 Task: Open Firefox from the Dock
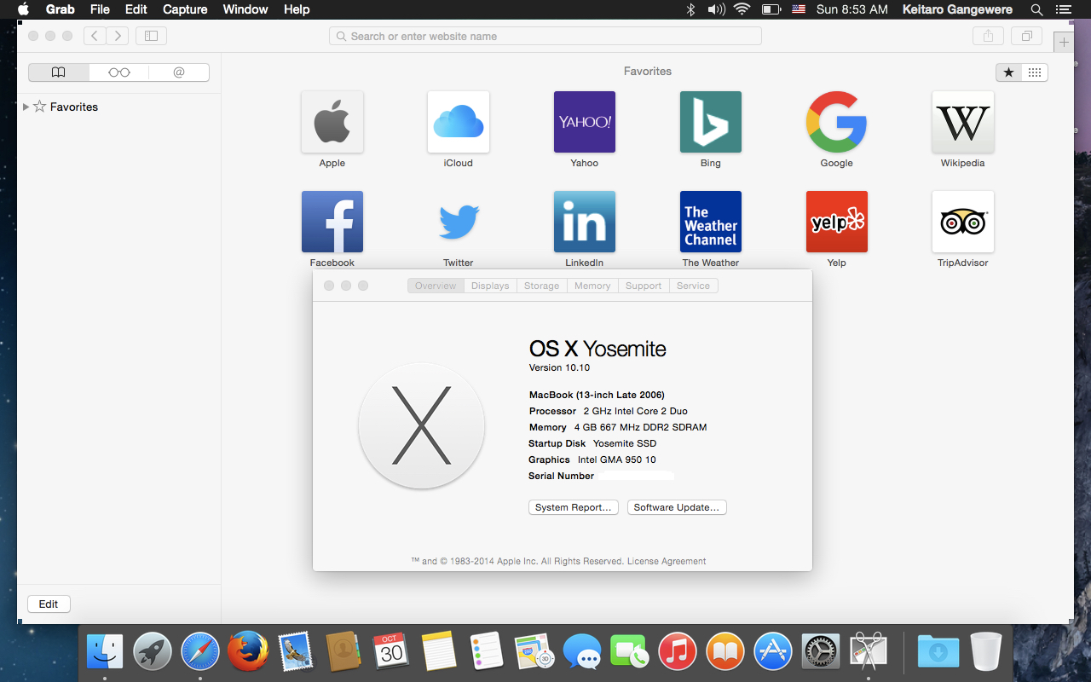[248, 652]
